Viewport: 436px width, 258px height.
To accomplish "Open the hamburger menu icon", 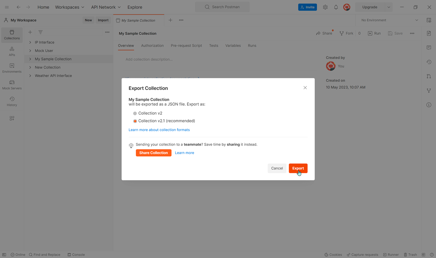I will tap(7, 7).
